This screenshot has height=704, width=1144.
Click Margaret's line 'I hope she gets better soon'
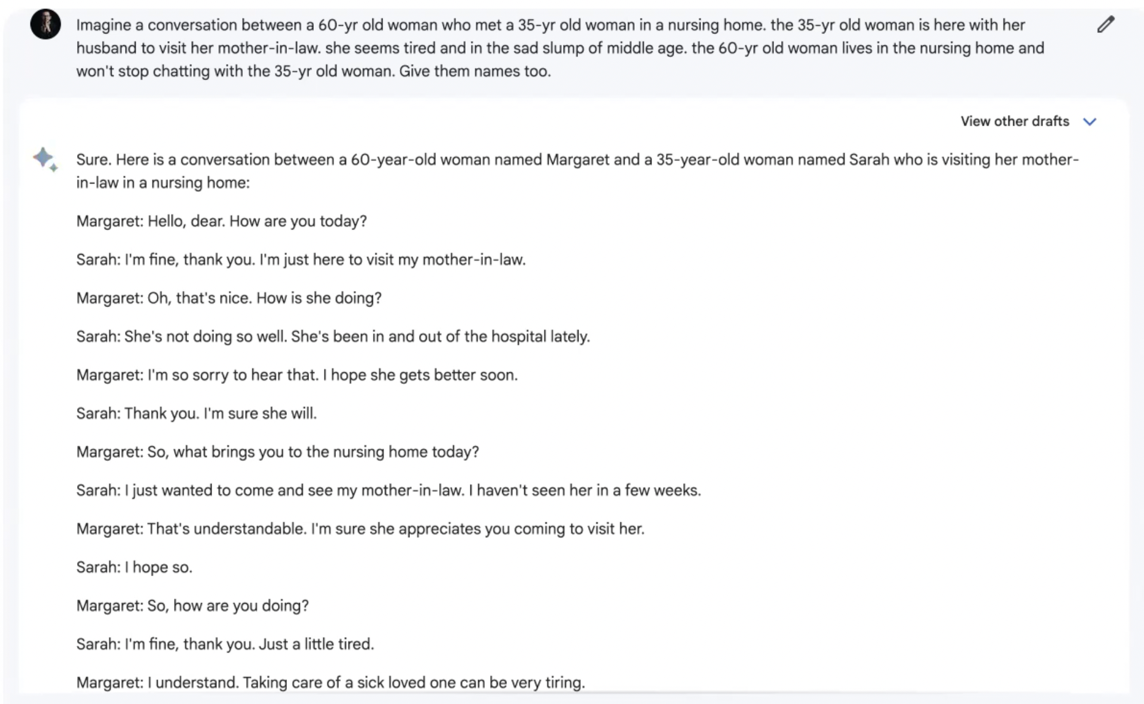coord(296,375)
